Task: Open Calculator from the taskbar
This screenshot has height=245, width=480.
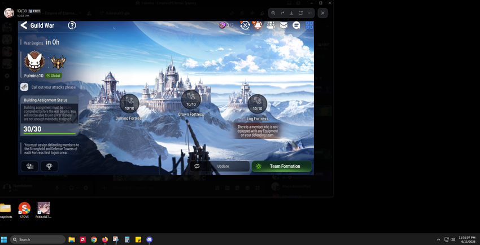Action: click(127, 239)
